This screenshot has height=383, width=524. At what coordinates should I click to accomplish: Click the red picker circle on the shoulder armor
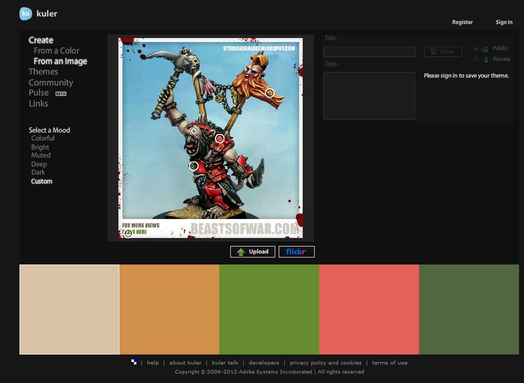(x=219, y=138)
